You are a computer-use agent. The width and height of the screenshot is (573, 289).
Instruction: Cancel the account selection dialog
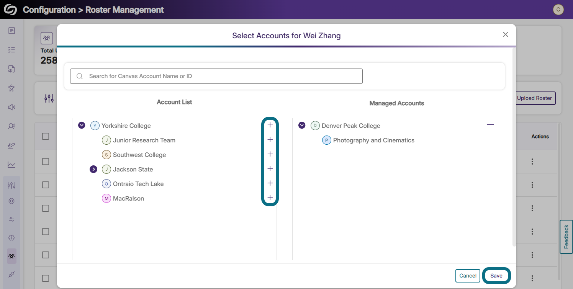[x=468, y=276]
